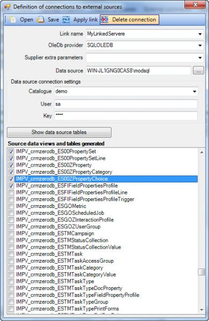Click the Delete connection toolbar label

pyautogui.click(x=134, y=20)
